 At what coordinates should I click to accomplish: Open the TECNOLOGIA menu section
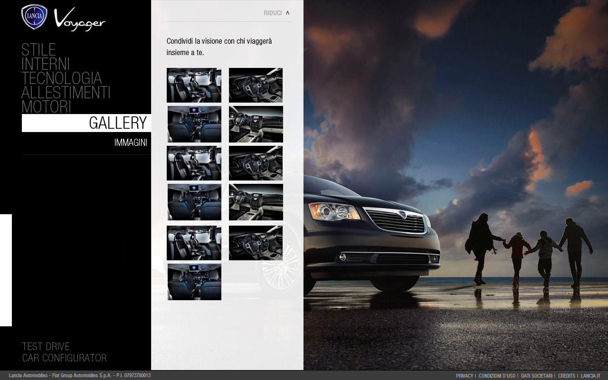coord(62,78)
